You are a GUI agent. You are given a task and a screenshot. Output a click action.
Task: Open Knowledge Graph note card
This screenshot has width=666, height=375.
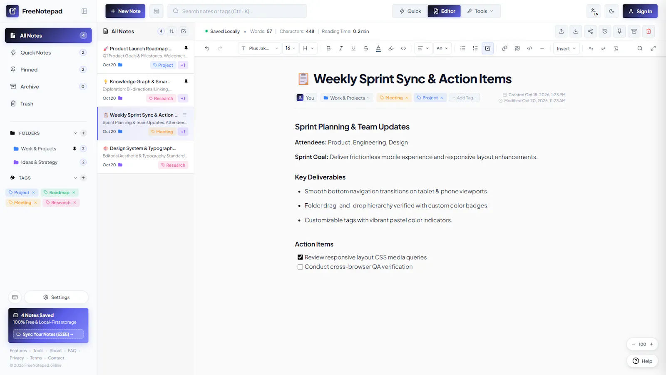click(x=146, y=90)
